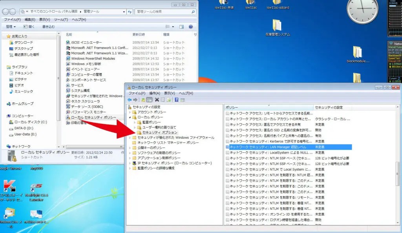Expand ソフトウェアの制限のポリシー tree node

130,153
